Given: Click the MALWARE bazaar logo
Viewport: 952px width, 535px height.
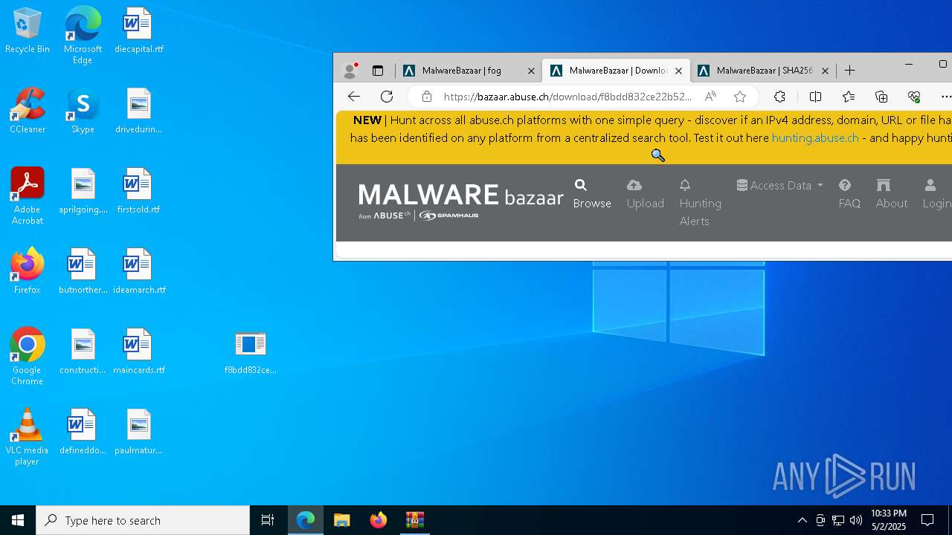Looking at the screenshot, I should pos(460,201).
